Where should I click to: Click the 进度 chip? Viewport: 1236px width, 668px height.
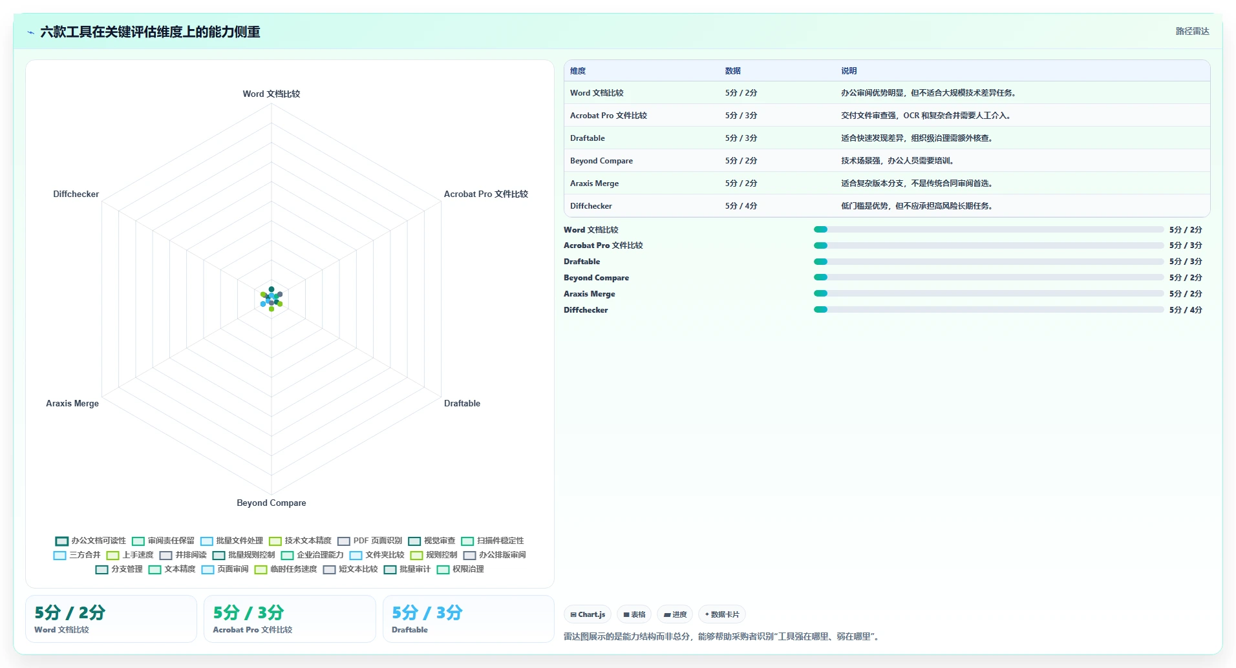click(675, 614)
